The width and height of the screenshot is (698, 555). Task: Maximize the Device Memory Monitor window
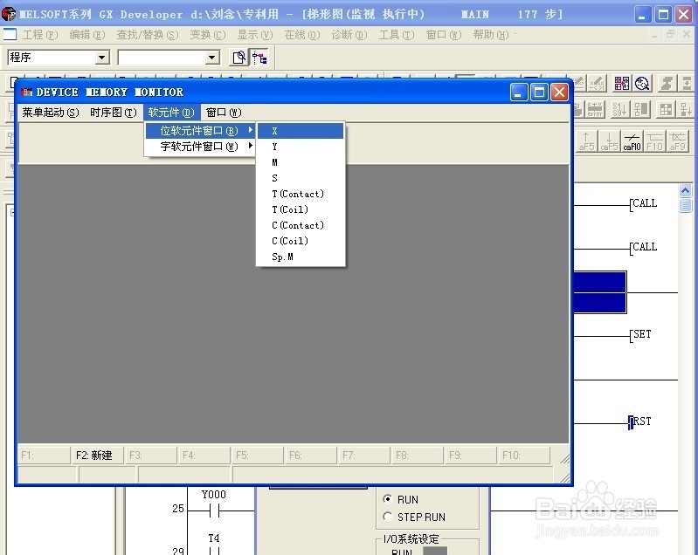[x=539, y=92]
